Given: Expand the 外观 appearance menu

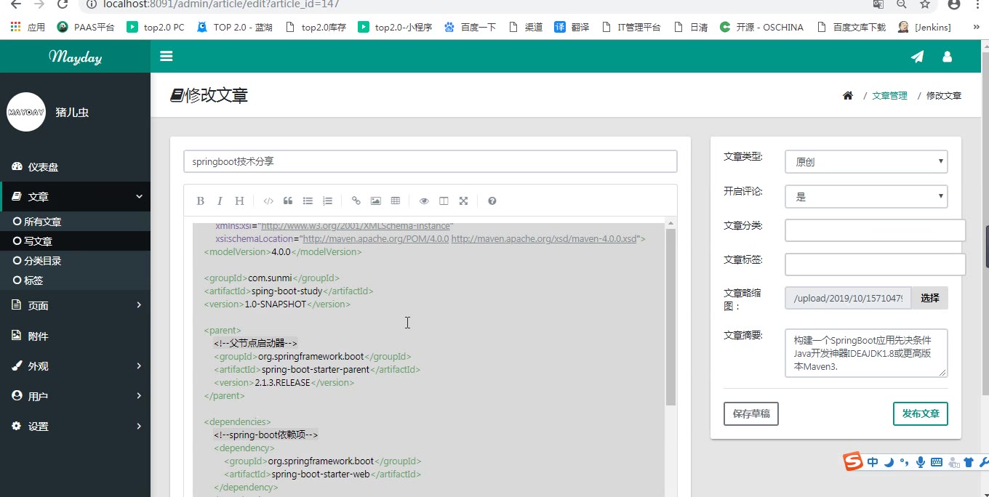Looking at the screenshot, I should (75, 366).
